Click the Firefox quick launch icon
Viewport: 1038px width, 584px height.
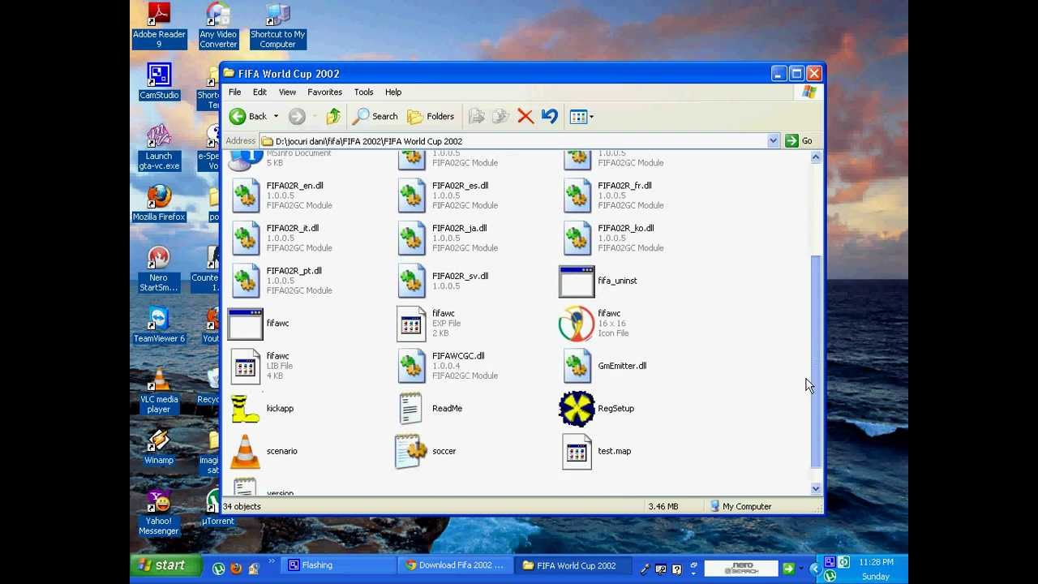point(236,569)
